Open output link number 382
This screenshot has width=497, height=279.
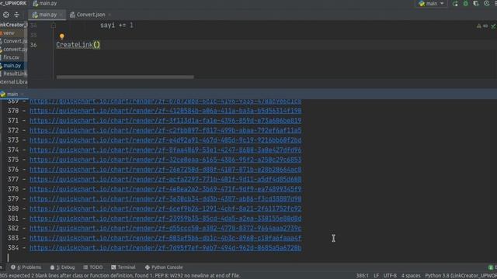pos(165,229)
